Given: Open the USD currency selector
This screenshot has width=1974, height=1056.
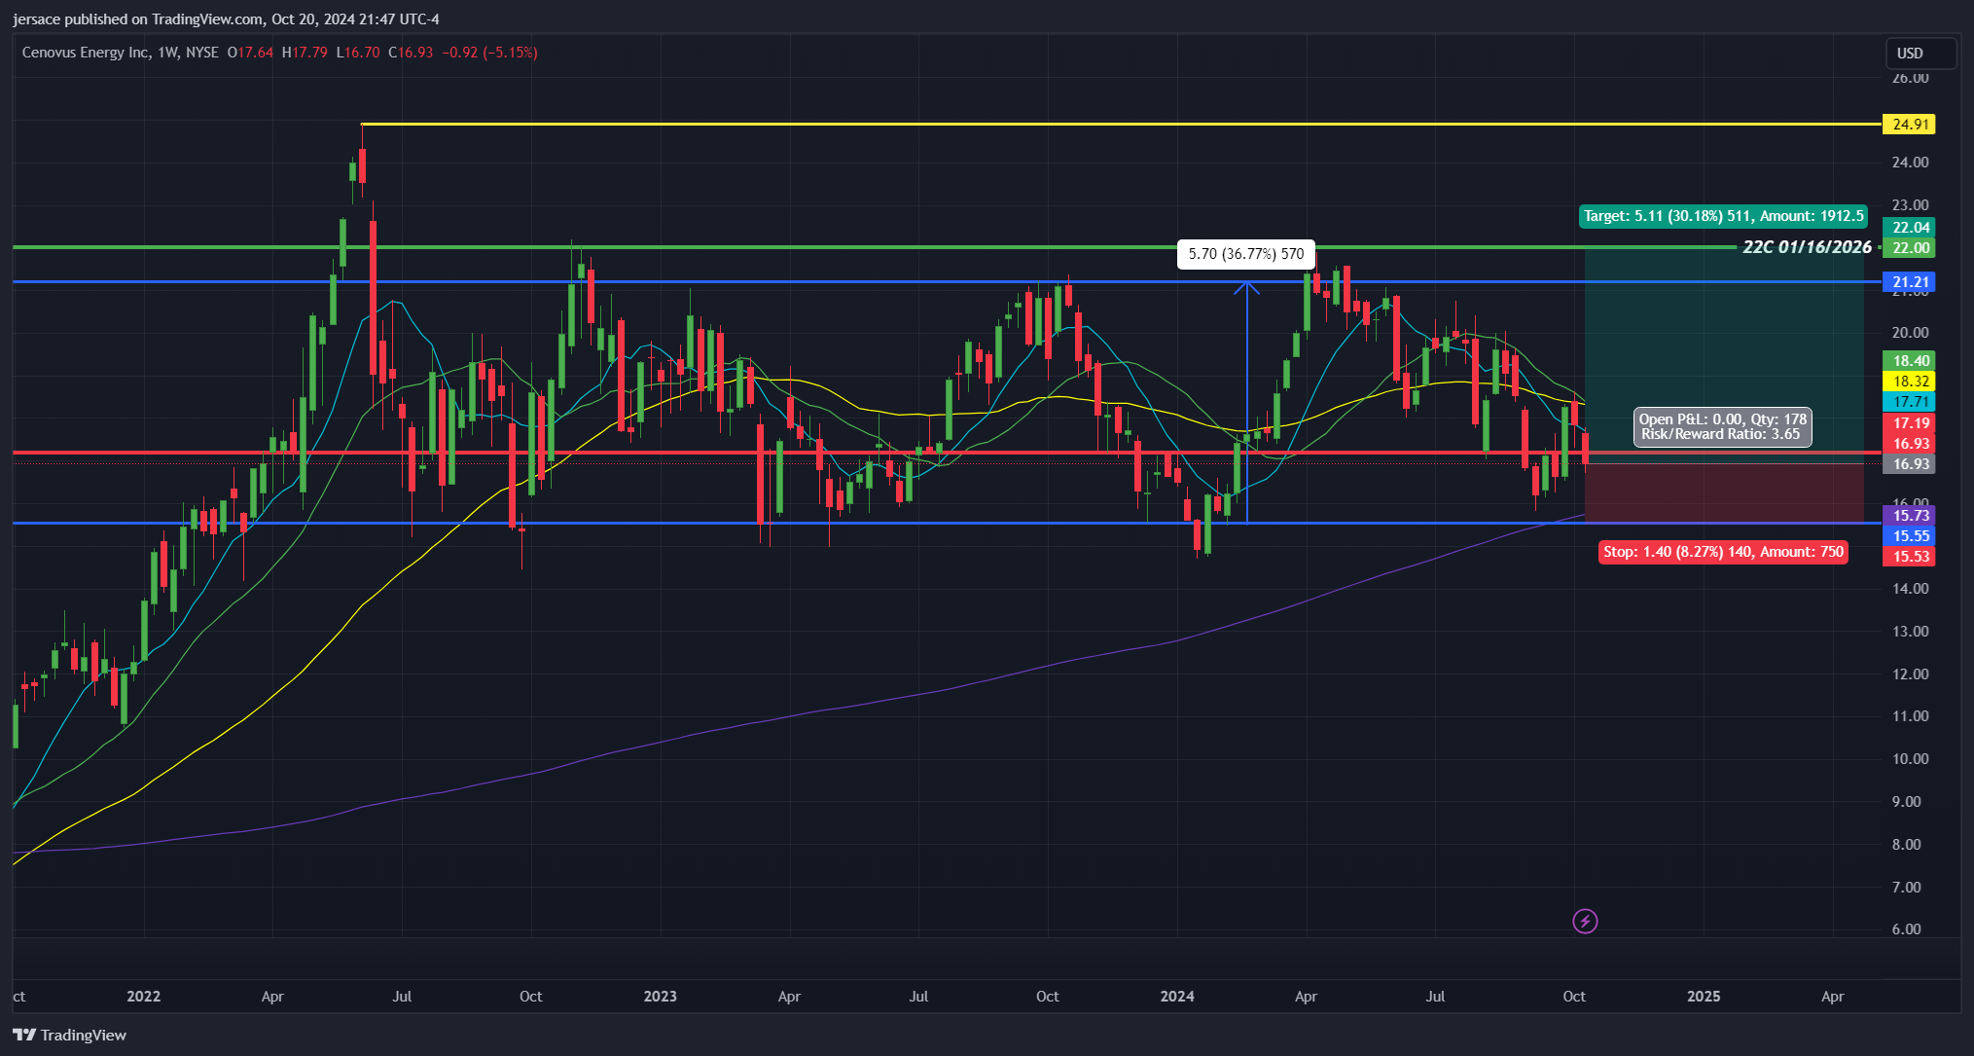Looking at the screenshot, I should click(1920, 54).
